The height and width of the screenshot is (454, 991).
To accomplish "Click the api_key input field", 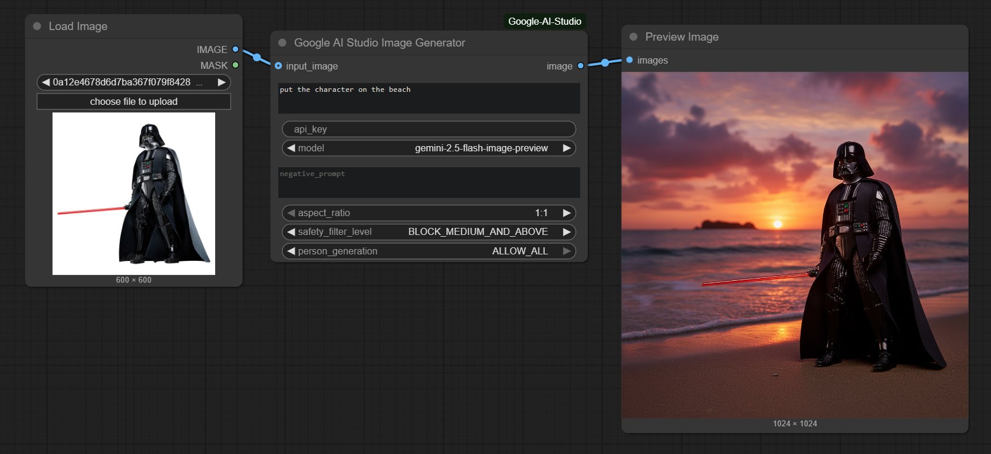I will tap(429, 129).
